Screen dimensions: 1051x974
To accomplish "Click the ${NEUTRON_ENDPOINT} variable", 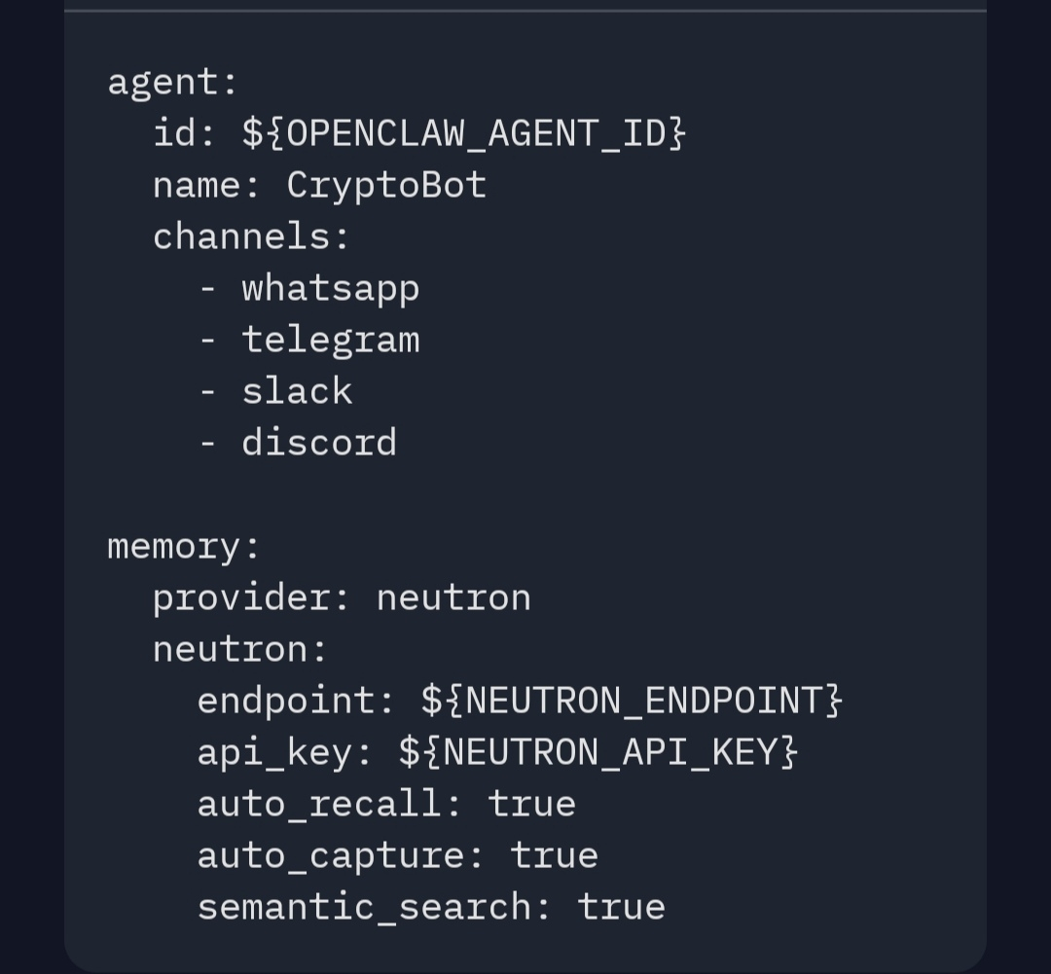I will [632, 701].
